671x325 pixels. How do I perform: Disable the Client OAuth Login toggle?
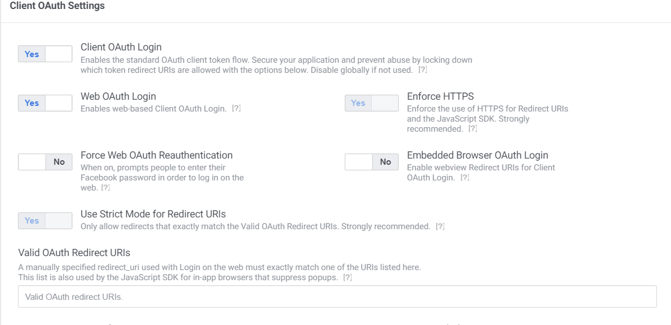pos(45,54)
